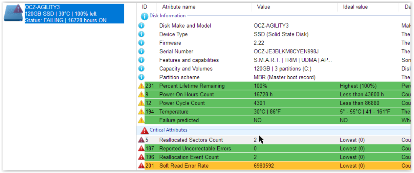Click the 30°C | 86°F temperature value
Screen dimensions: 414x173
coord(267,112)
